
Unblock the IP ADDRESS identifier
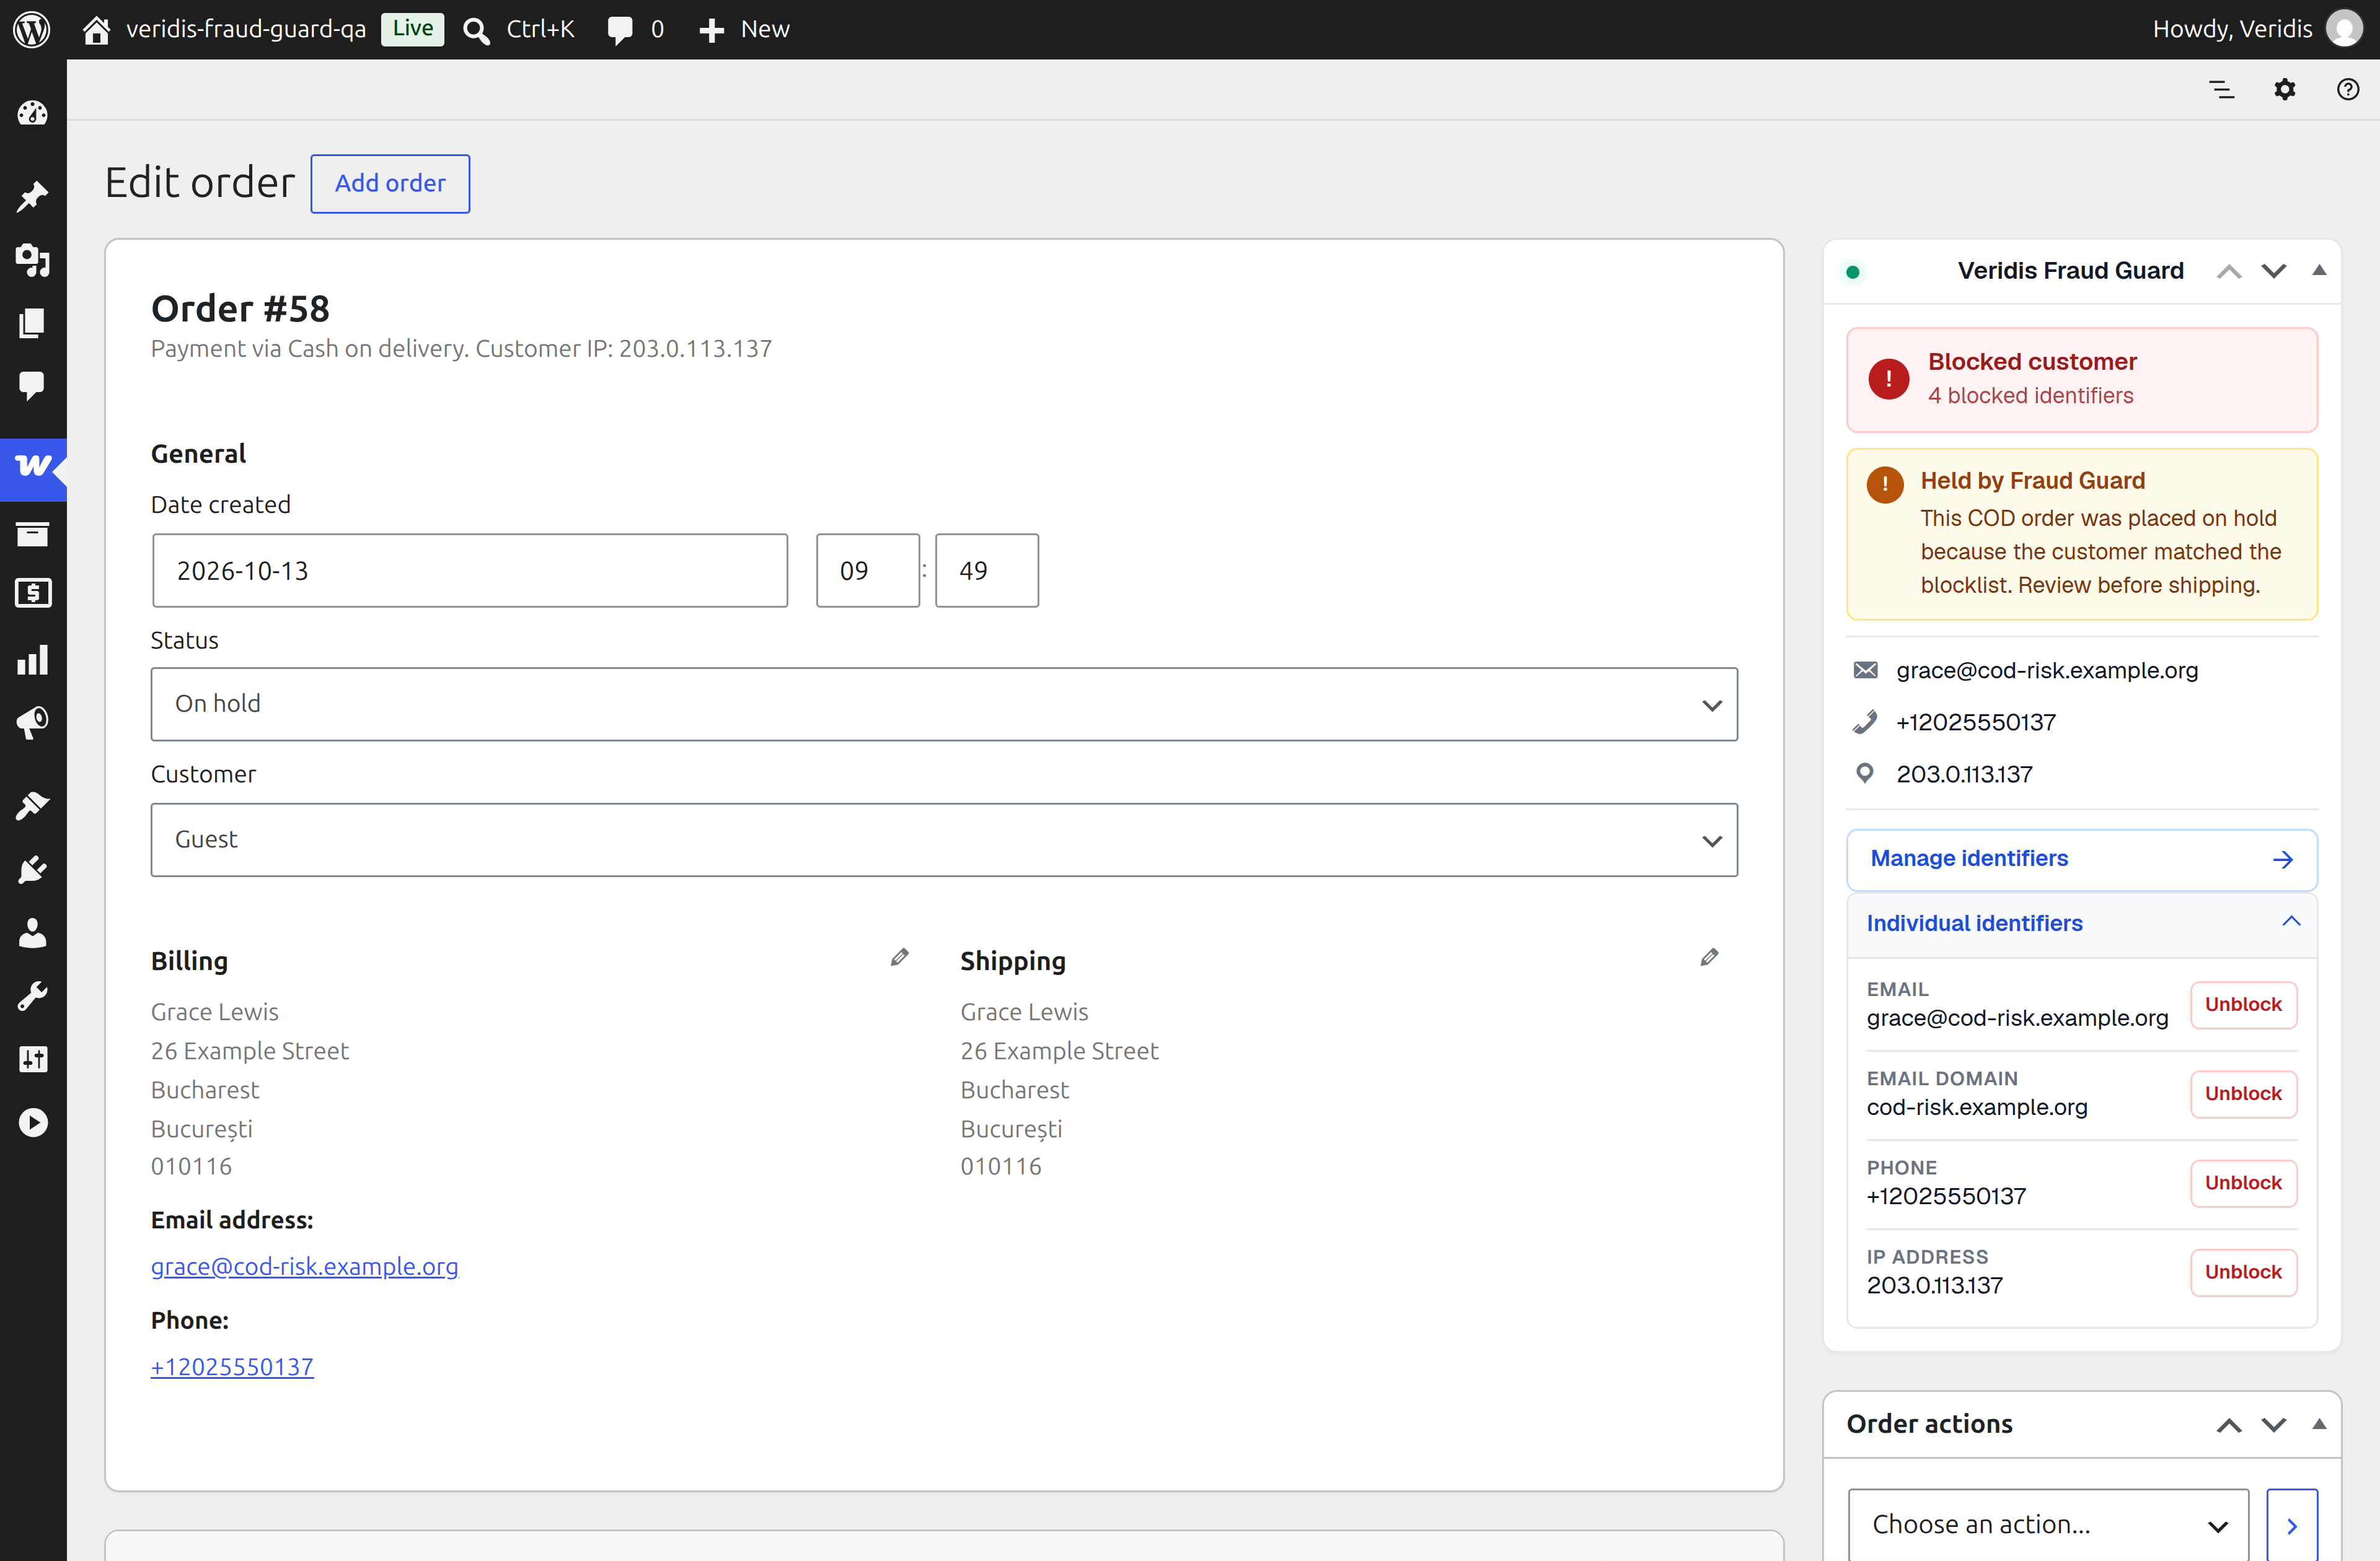tap(2243, 1272)
